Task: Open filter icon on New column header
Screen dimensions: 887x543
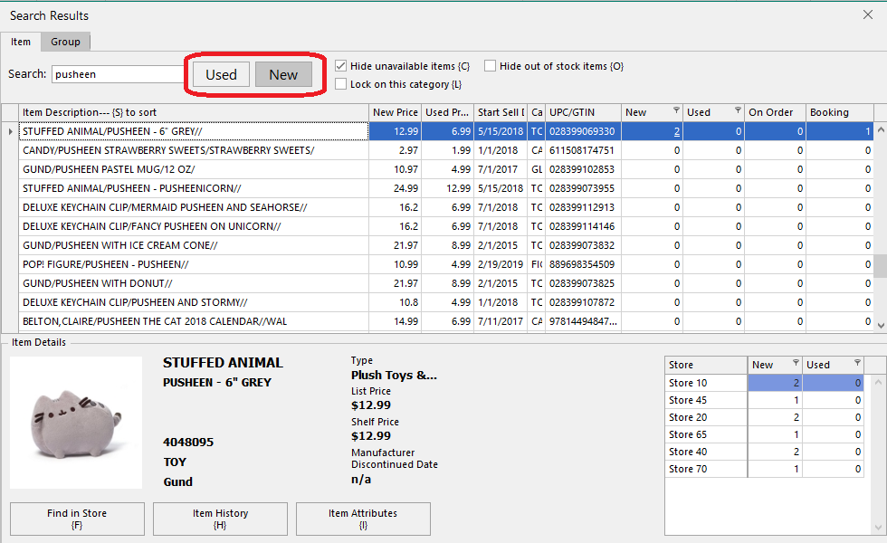Action: coord(676,110)
